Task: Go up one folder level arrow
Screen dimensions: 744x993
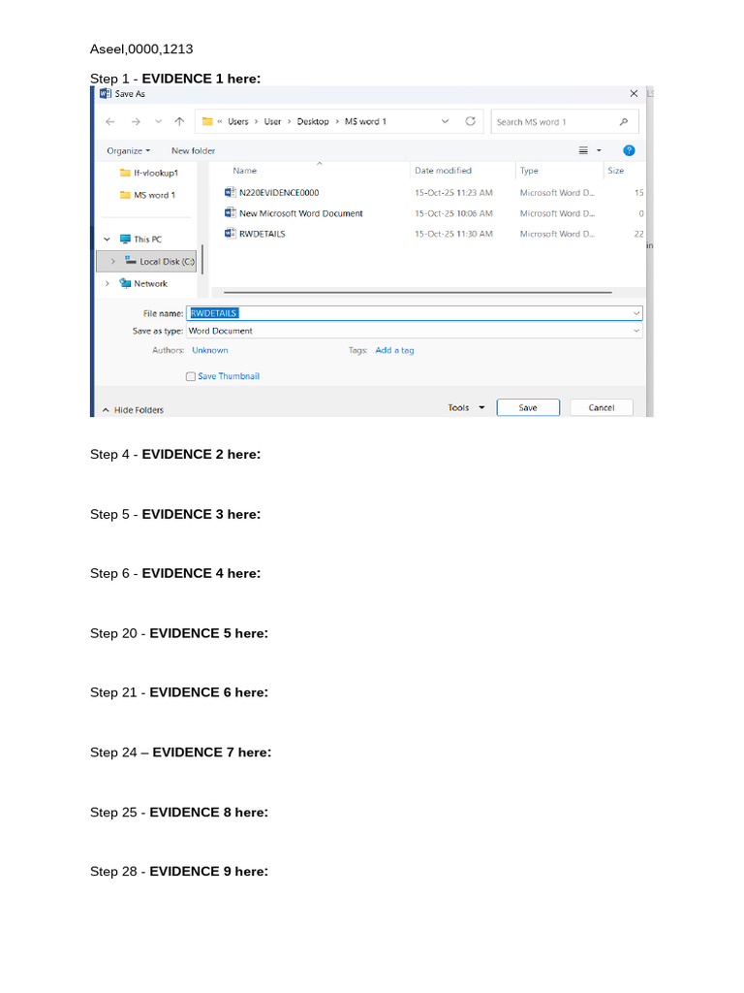Action: 179,121
